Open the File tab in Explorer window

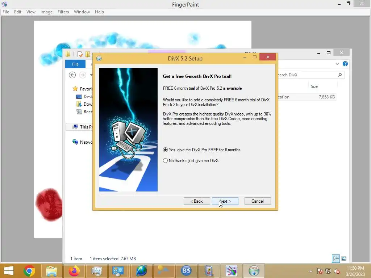click(x=75, y=64)
